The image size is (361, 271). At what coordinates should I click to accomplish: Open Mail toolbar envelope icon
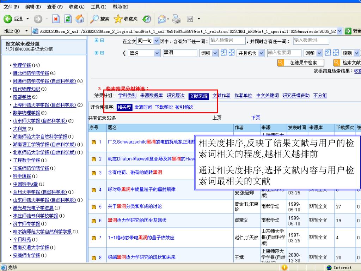click(x=161, y=19)
